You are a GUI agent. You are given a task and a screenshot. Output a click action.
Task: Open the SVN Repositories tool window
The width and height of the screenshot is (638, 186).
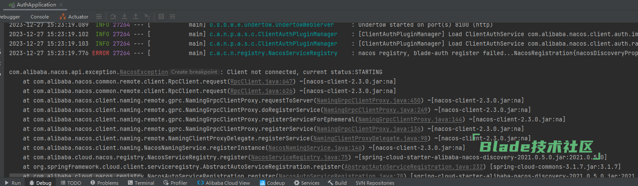[375, 183]
